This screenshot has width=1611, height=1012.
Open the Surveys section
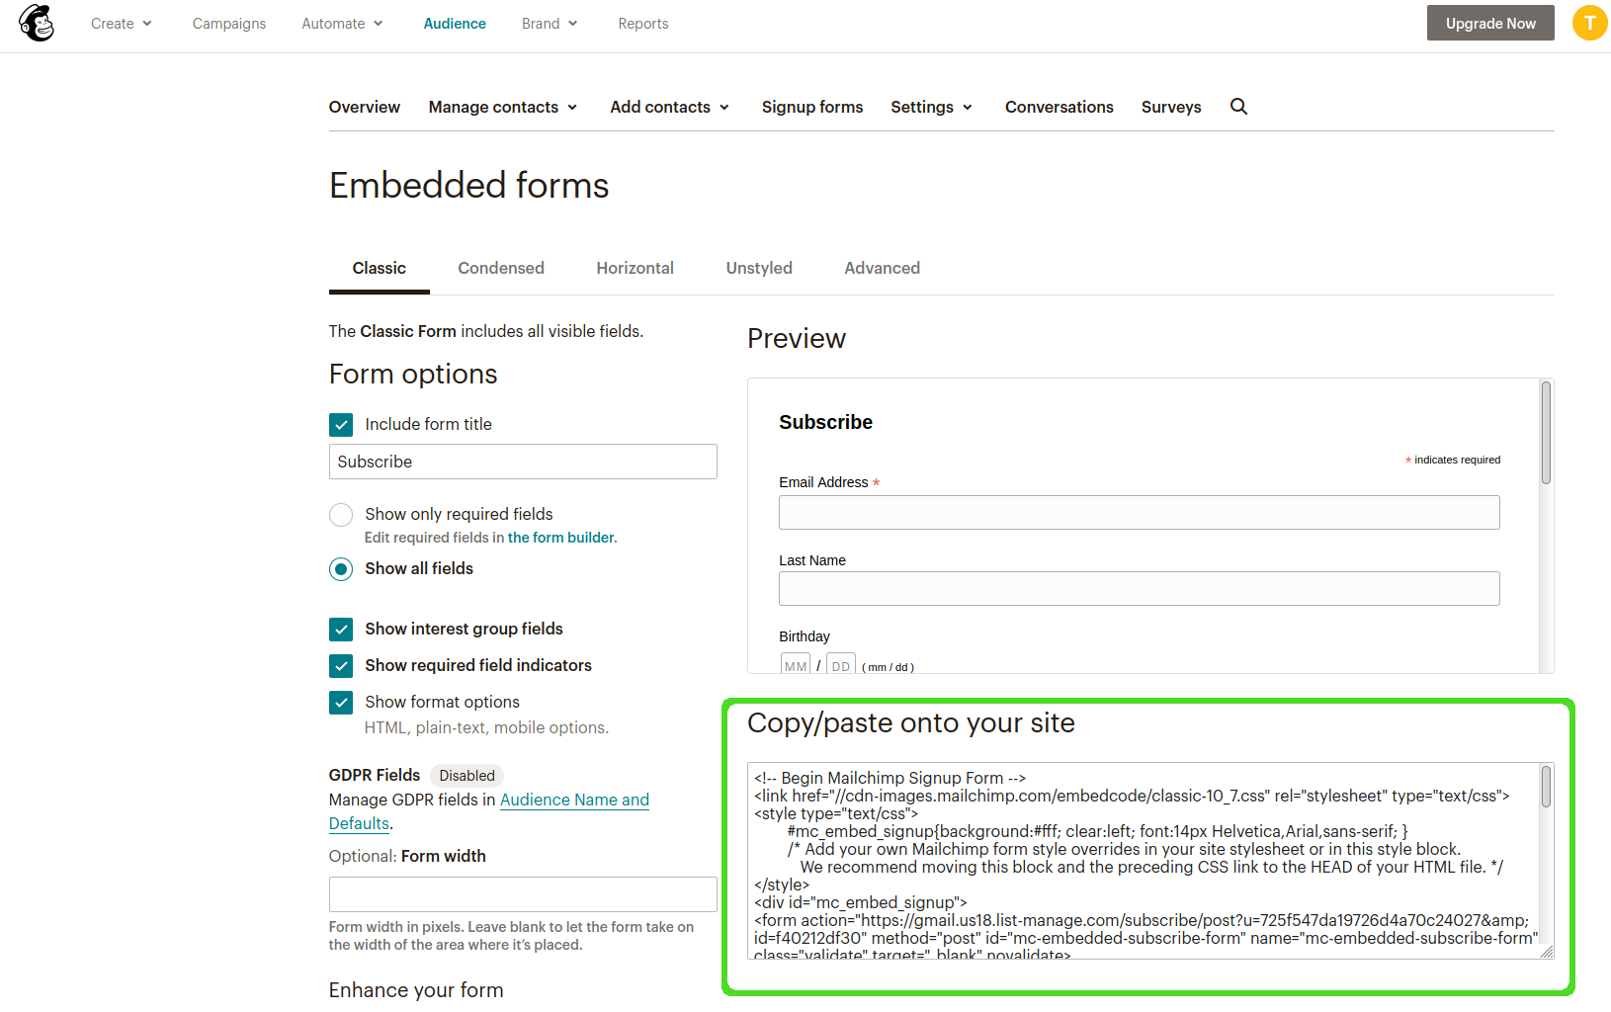(x=1171, y=107)
